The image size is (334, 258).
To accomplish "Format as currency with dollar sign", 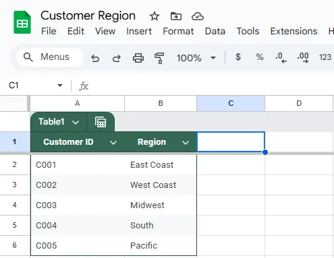I will coord(238,57).
